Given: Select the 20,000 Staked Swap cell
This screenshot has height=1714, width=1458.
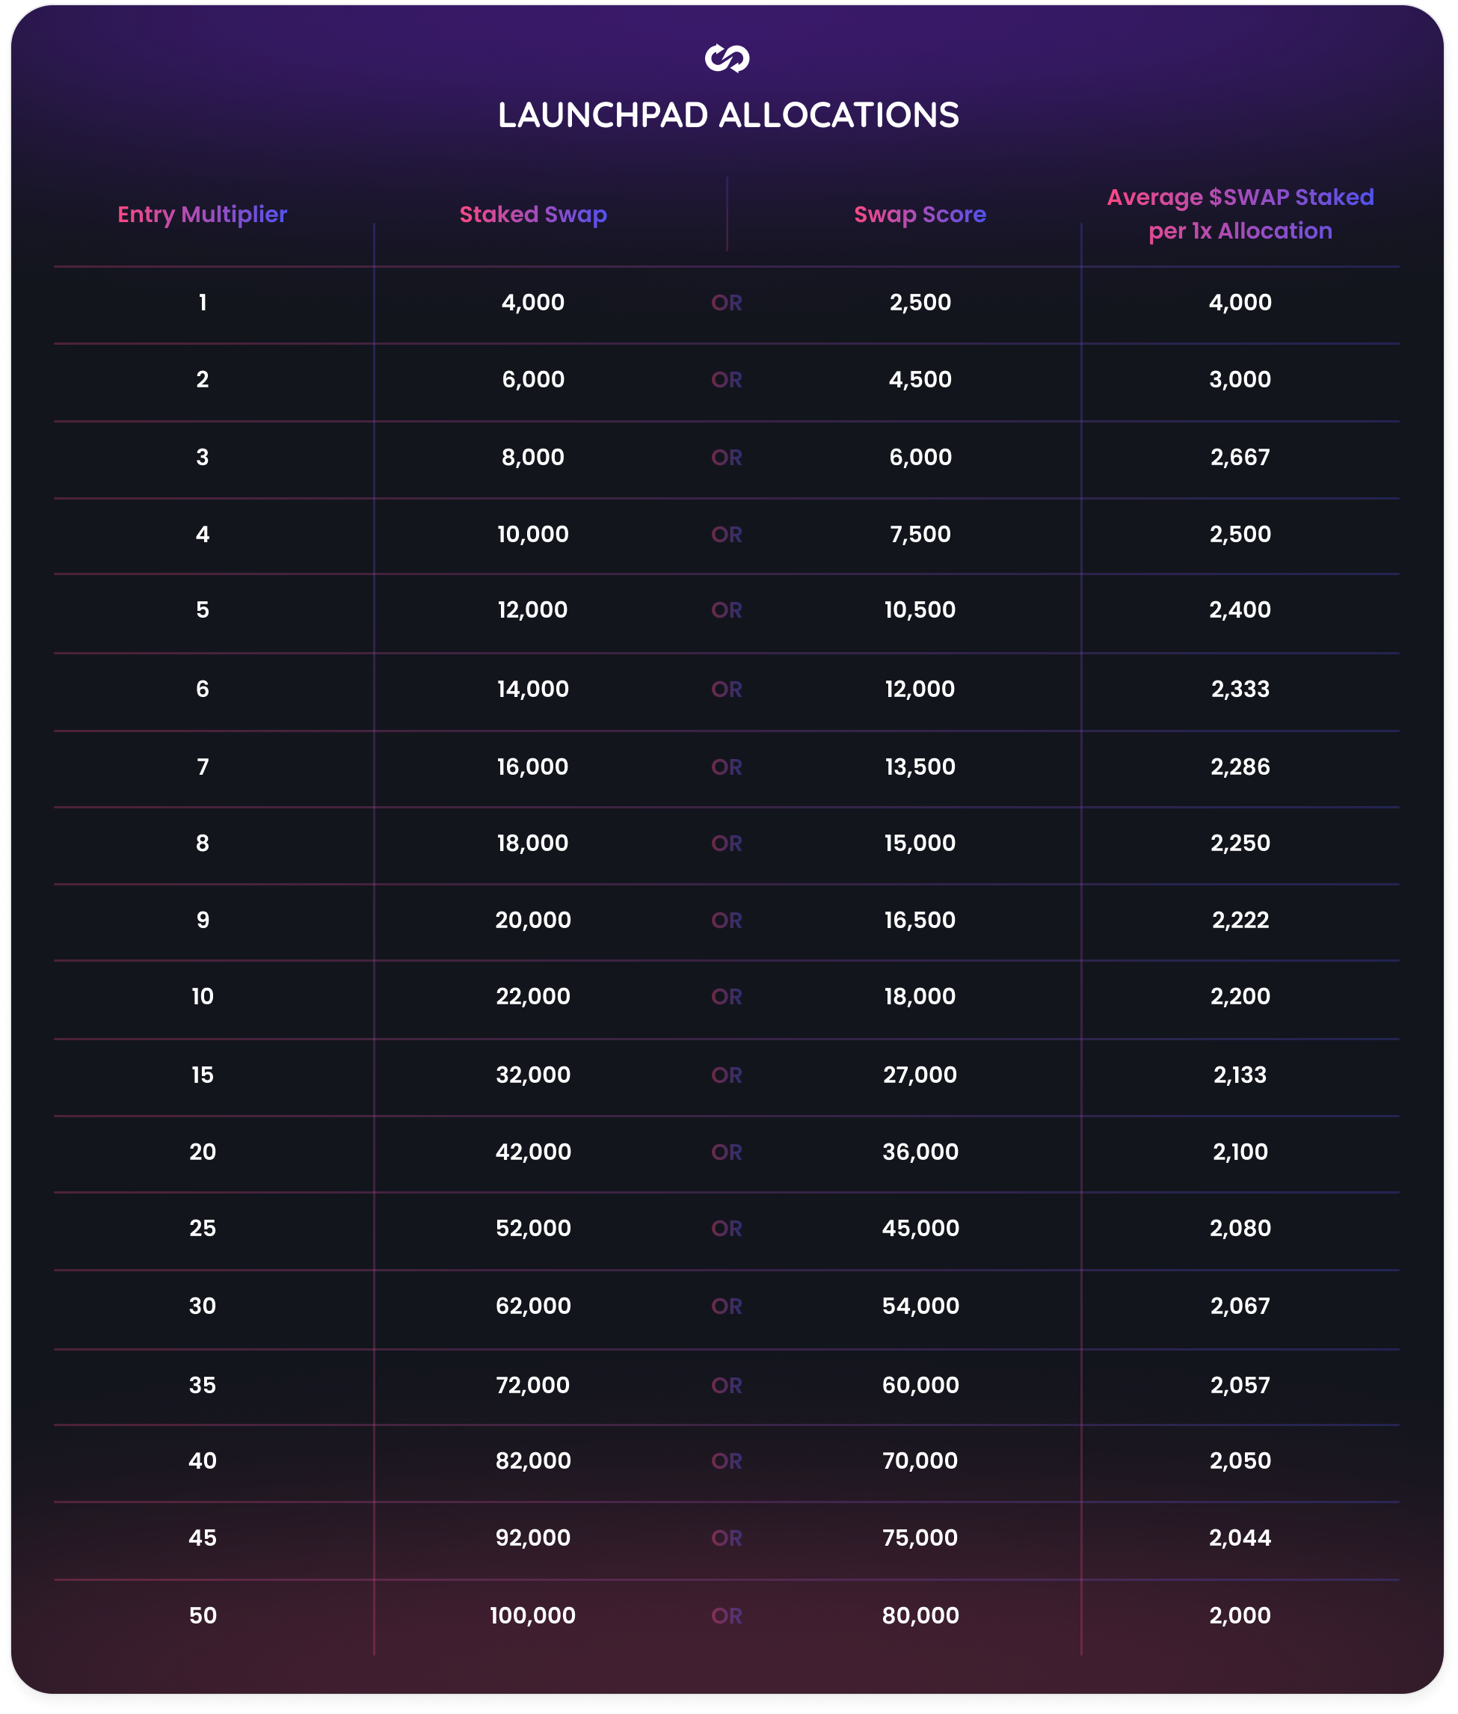Looking at the screenshot, I should click(x=533, y=921).
